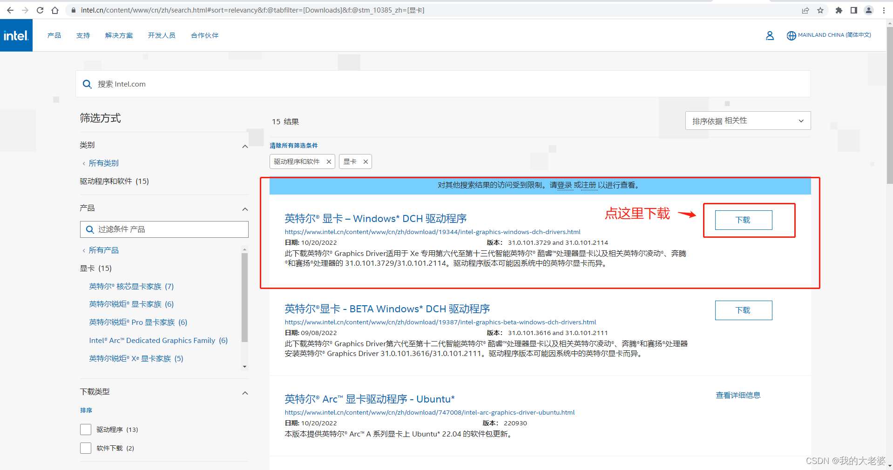Collapse the 产品 filter section
This screenshot has width=893, height=470.
point(245,209)
